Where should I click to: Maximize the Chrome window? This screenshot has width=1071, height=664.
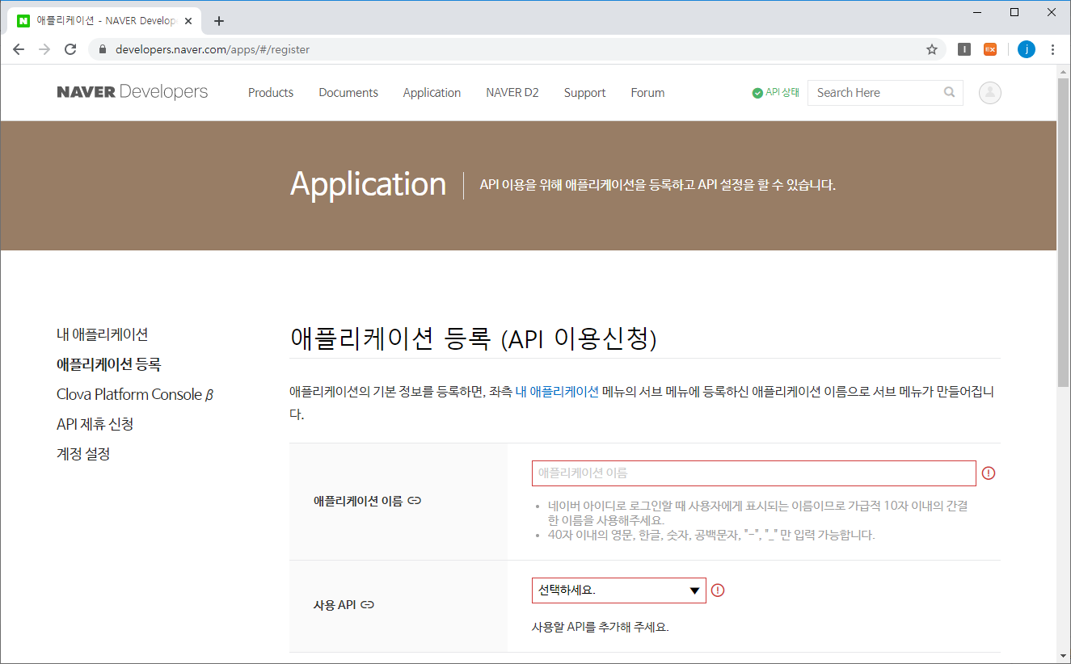[x=1014, y=11]
